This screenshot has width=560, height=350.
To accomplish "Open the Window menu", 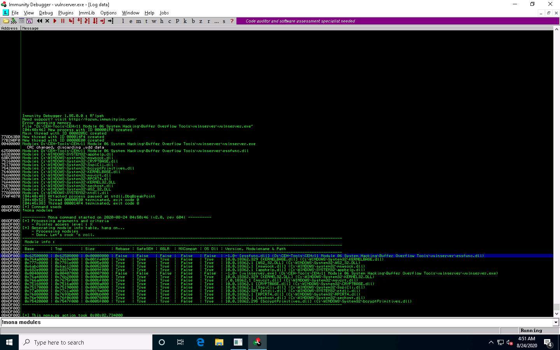I will pos(131,13).
